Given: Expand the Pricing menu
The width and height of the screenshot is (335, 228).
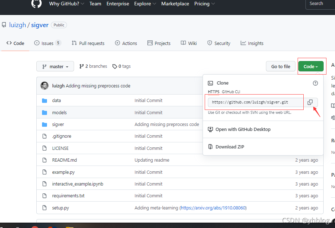Looking at the screenshot, I should pyautogui.click(x=204, y=4).
